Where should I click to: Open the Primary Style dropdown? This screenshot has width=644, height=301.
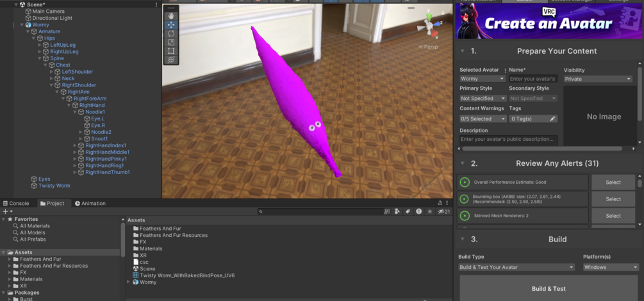click(x=483, y=98)
